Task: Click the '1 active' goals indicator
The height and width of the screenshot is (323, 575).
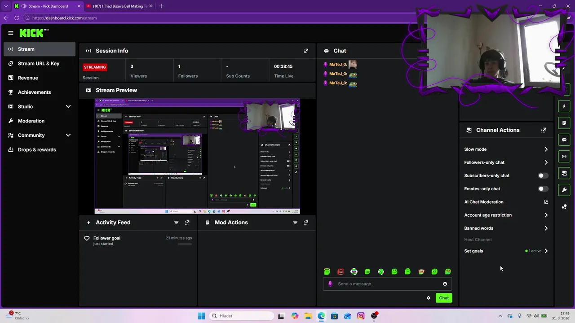Action: (533, 251)
